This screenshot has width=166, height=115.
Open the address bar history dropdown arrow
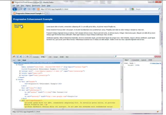(x=129, y=9)
